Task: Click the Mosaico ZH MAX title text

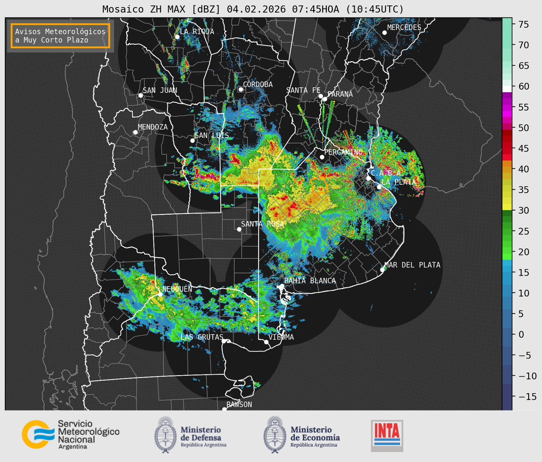Action: pyautogui.click(x=253, y=9)
